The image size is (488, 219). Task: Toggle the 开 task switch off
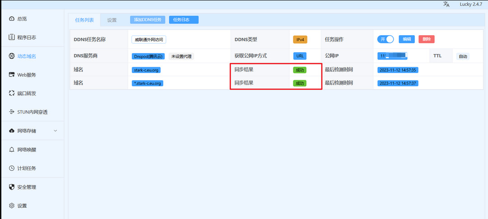point(386,39)
